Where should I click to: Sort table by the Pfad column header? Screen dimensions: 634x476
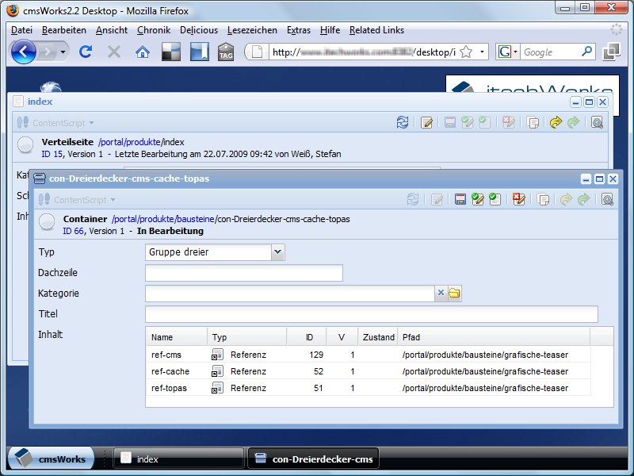tap(494, 336)
